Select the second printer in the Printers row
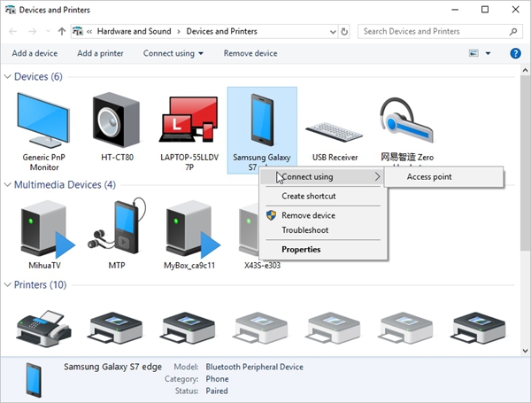The width and height of the screenshot is (531, 403). tap(116, 328)
